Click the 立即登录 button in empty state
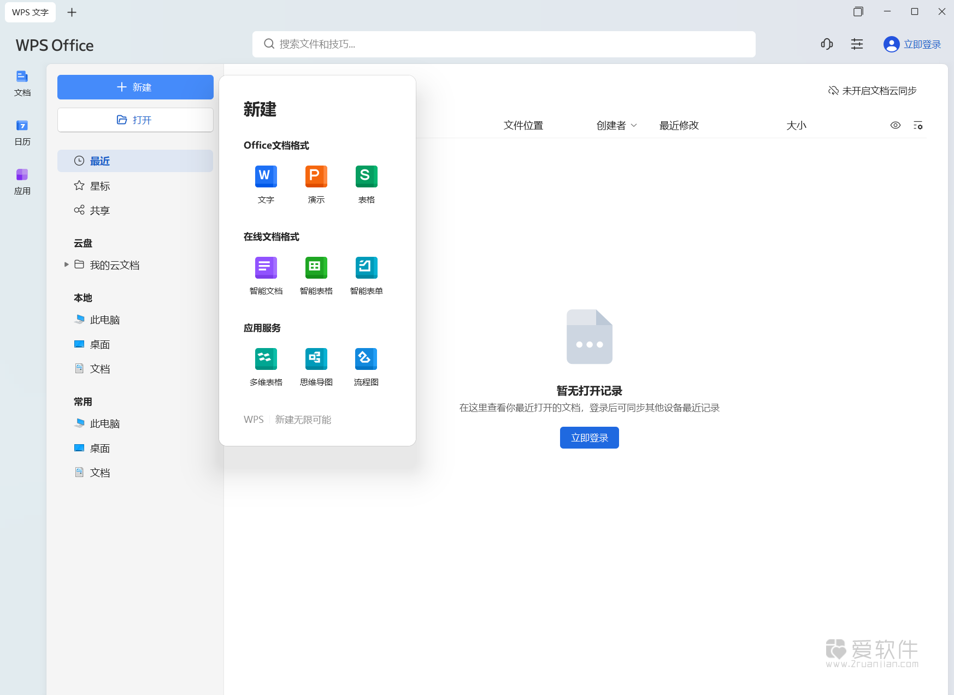The height and width of the screenshot is (695, 954). point(590,438)
